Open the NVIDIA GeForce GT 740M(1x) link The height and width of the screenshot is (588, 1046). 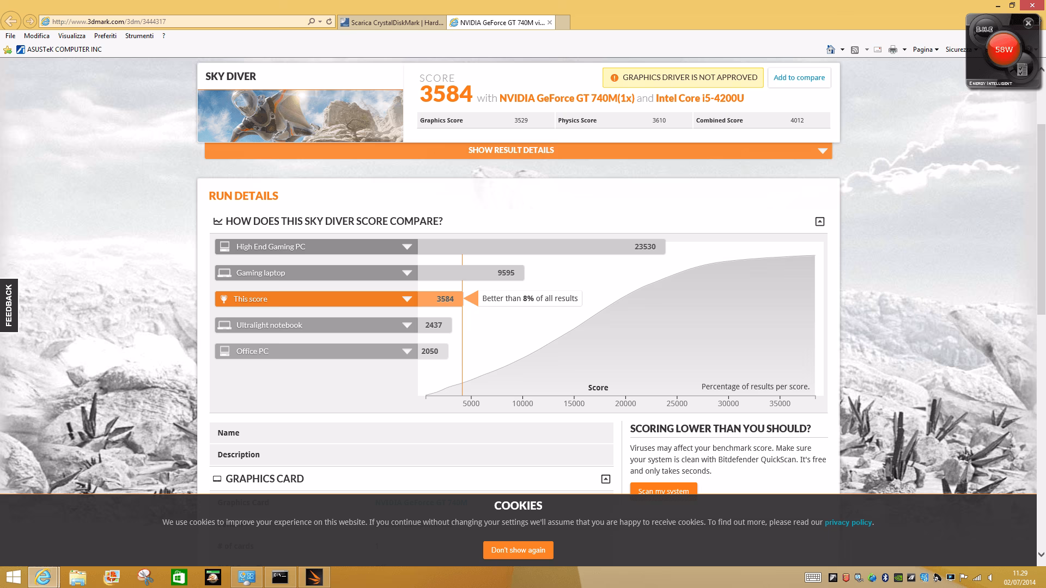(567, 98)
